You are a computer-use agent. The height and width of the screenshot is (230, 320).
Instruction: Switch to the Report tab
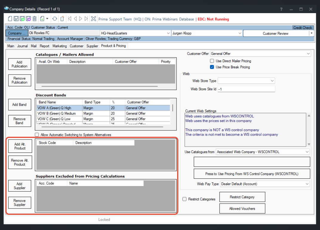44,46
